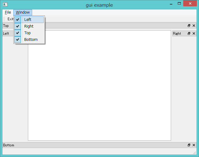The width and height of the screenshot is (199, 157).
Task: Uncheck Left in the Window menu
Action: 29,20
